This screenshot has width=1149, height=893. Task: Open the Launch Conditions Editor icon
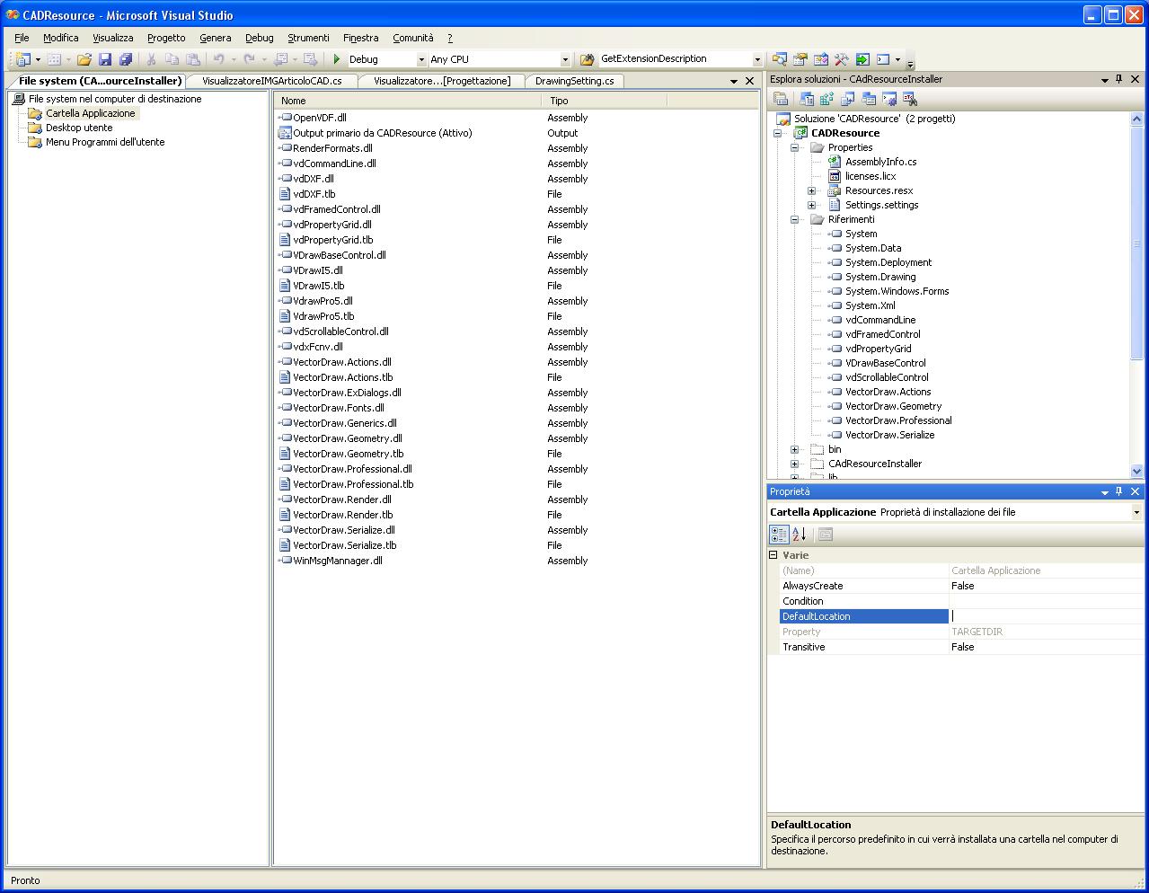910,99
